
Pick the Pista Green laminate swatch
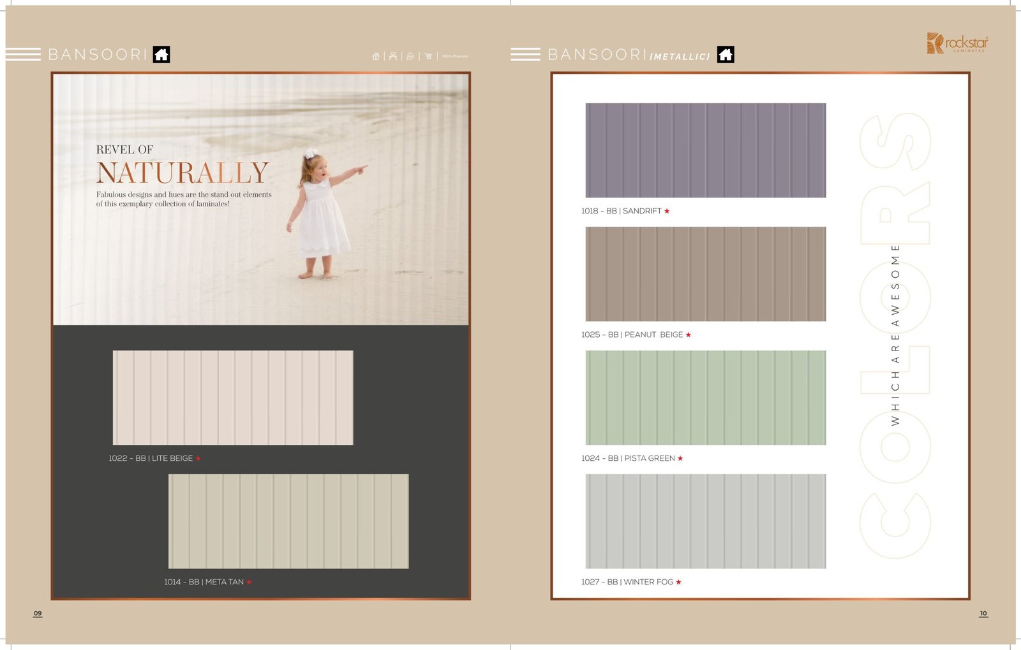click(x=705, y=398)
